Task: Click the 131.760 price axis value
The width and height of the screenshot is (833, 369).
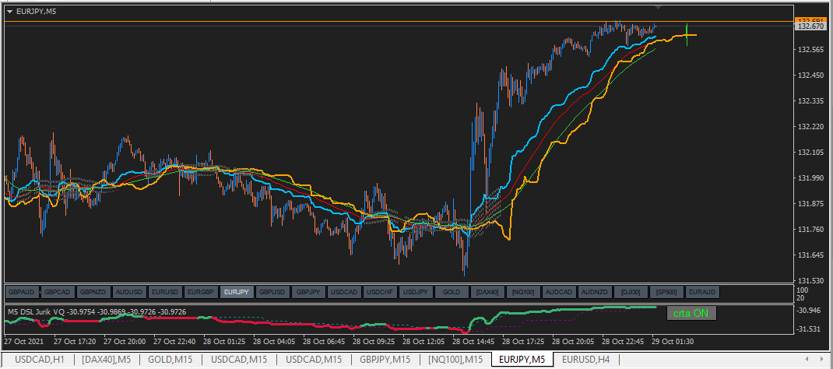Action: pyautogui.click(x=810, y=230)
